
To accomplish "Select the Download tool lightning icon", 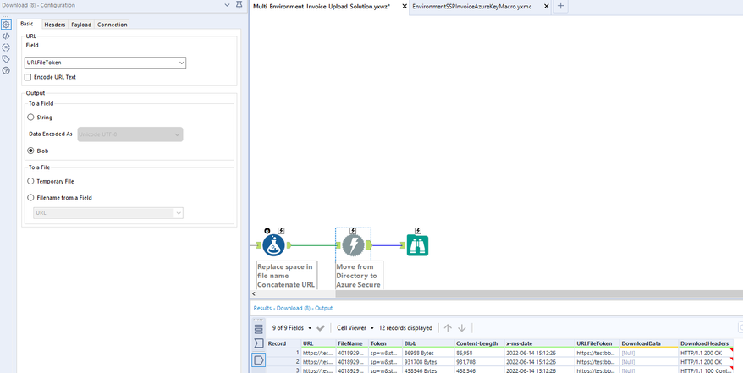I will point(353,245).
